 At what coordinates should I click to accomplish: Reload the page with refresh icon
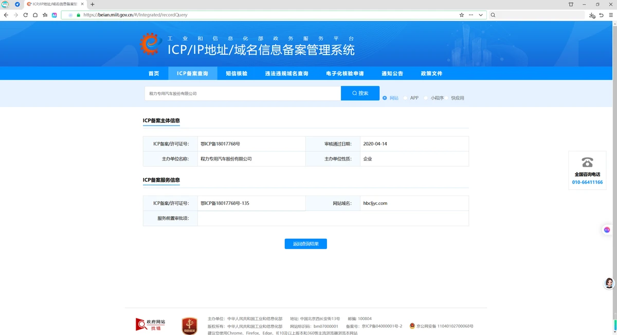pyautogui.click(x=26, y=15)
